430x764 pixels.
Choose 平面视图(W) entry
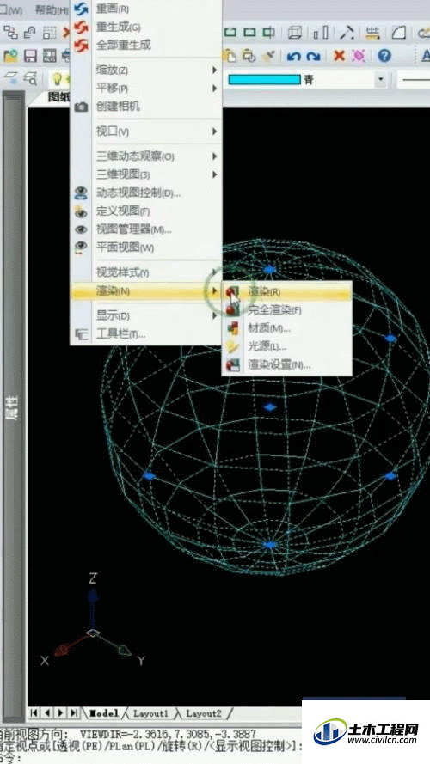146,248
